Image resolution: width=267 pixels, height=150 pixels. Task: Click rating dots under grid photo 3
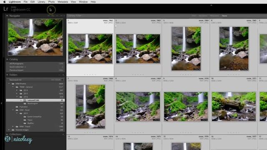coord(186,75)
